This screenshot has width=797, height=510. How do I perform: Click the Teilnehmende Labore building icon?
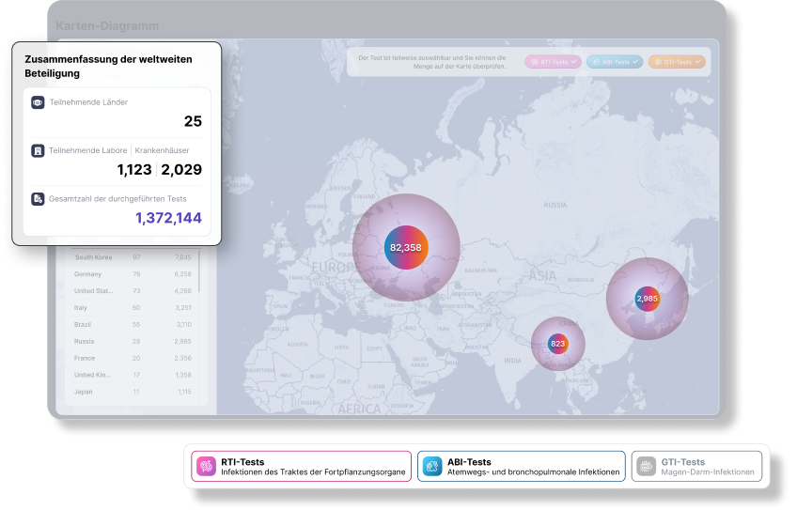coord(38,151)
